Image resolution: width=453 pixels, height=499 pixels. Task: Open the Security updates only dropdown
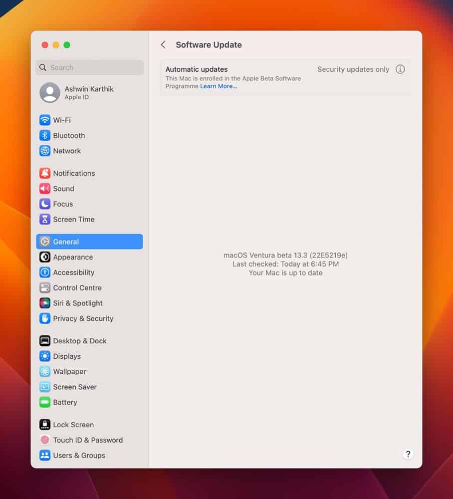(x=353, y=69)
